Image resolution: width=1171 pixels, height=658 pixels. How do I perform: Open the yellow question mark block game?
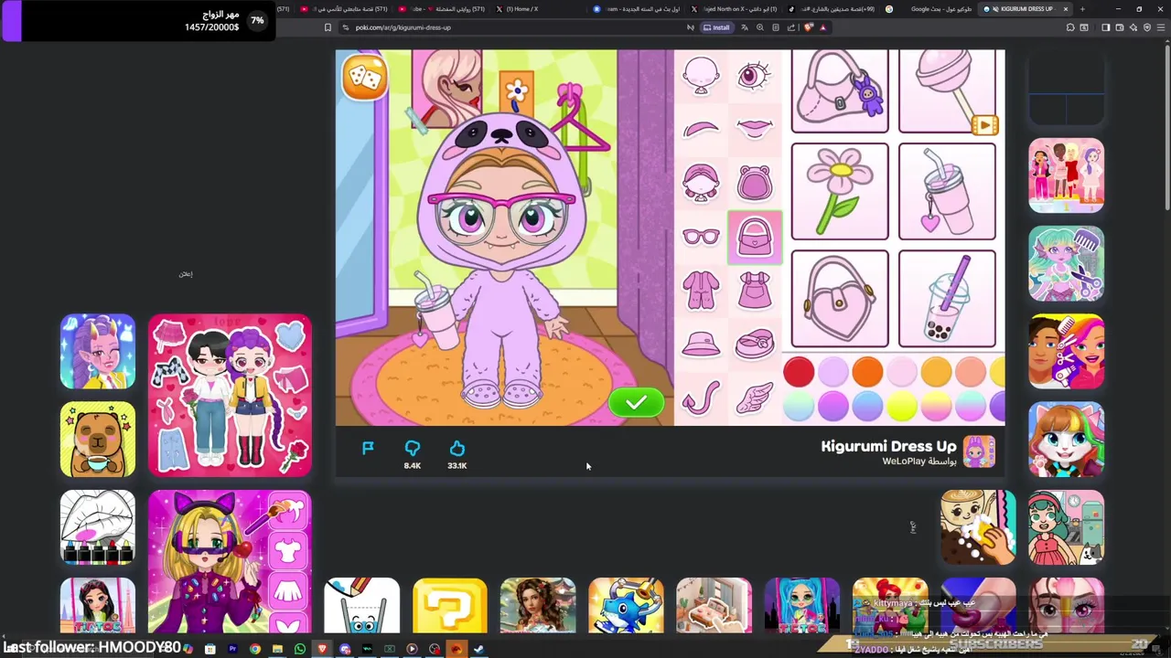point(450,605)
